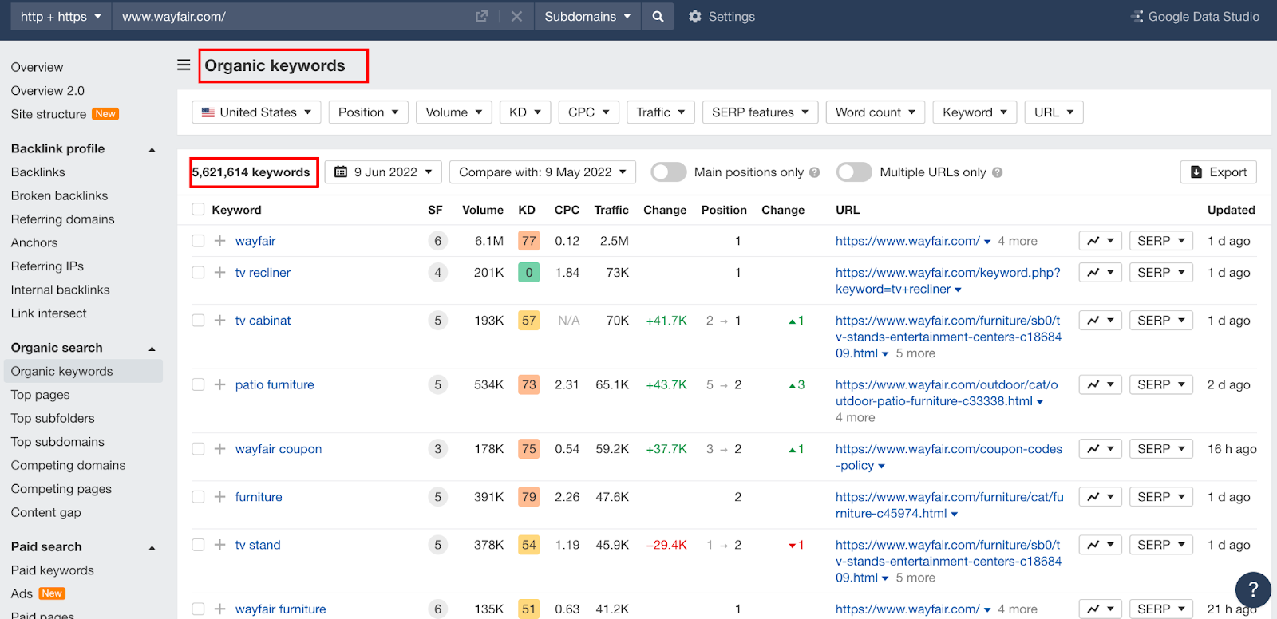Open the trend chart button for tv recliner
The image size is (1277, 619).
pos(1101,273)
